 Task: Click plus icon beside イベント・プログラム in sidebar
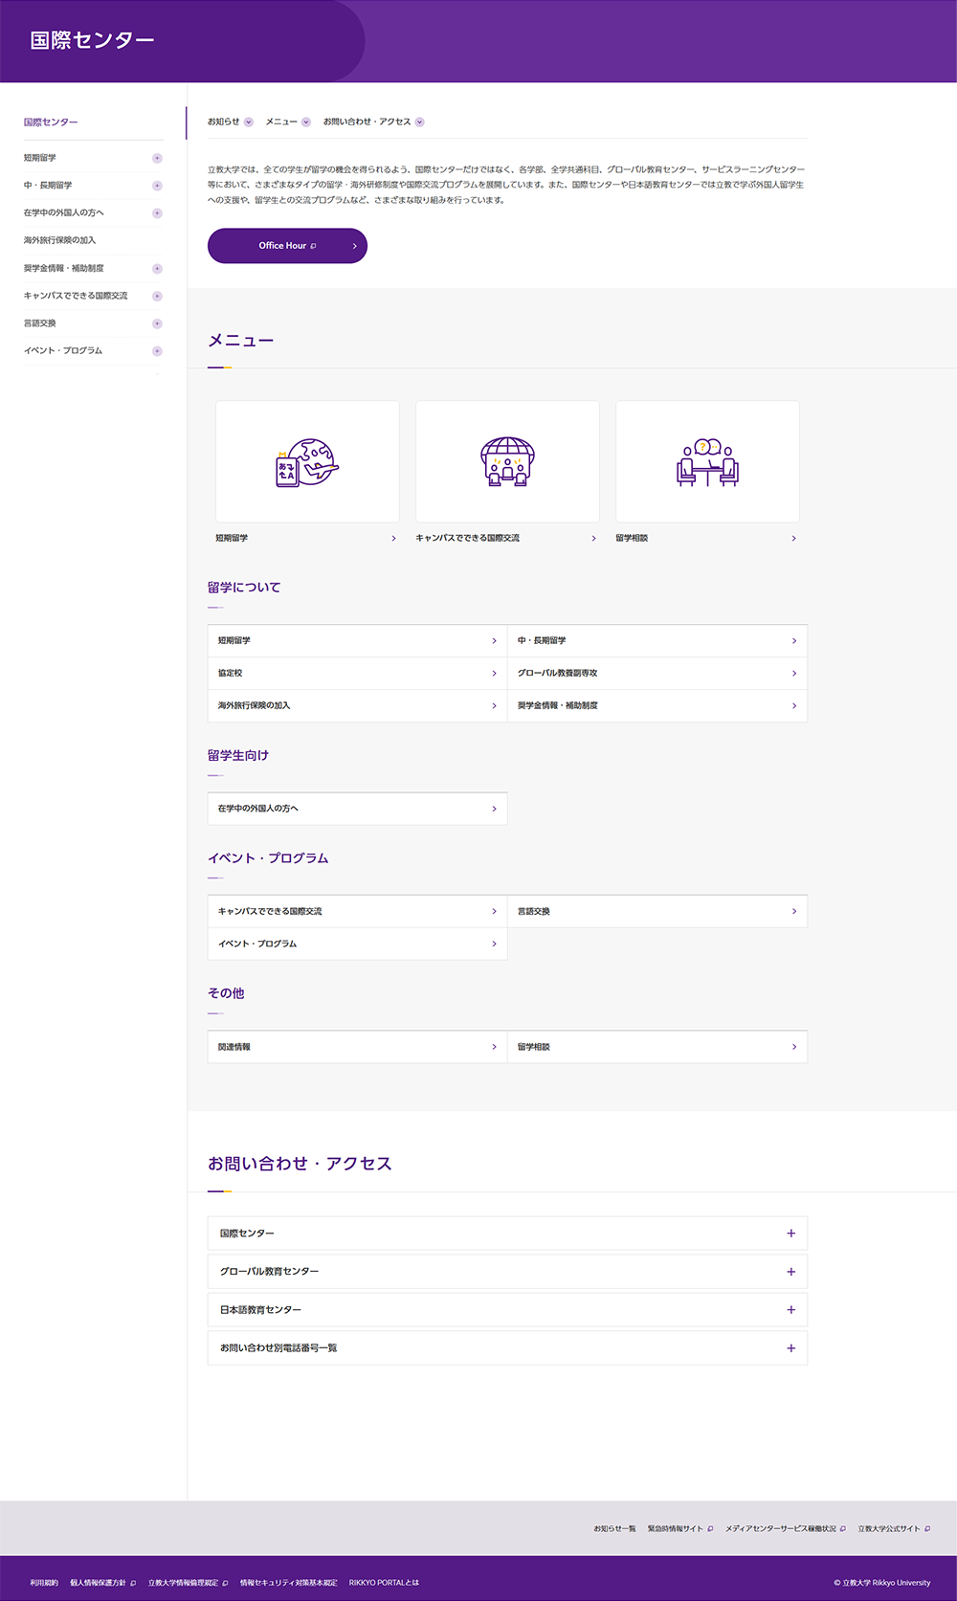pyautogui.click(x=157, y=351)
